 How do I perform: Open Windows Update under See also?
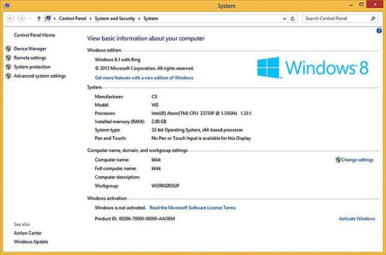[31, 242]
